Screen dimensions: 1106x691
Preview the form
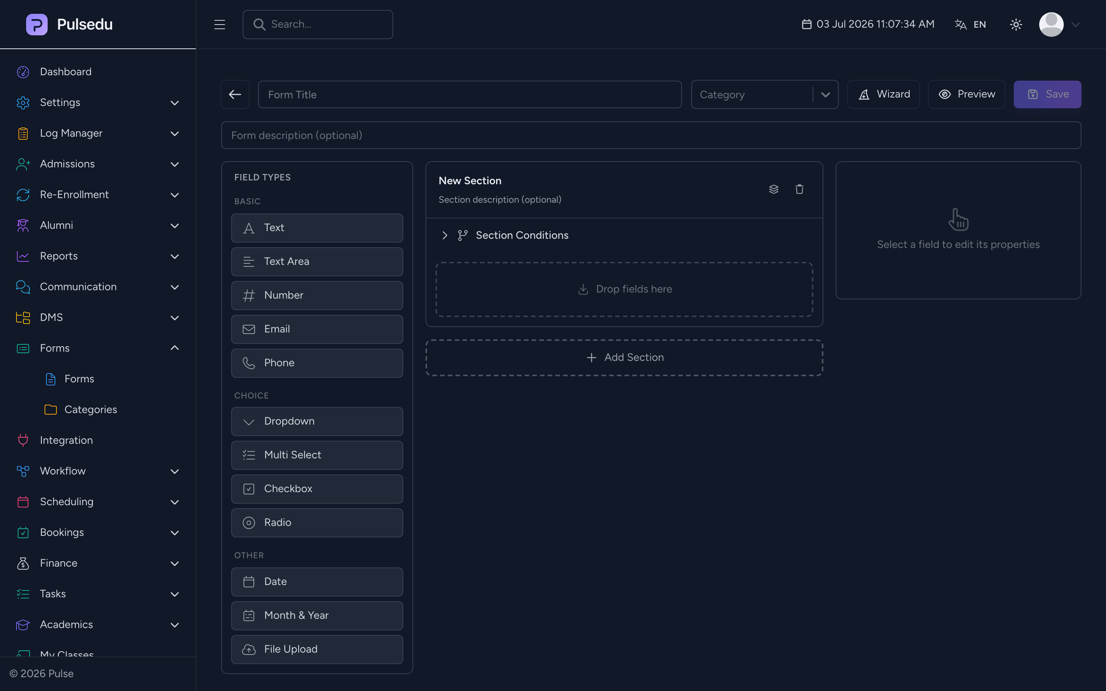click(966, 94)
